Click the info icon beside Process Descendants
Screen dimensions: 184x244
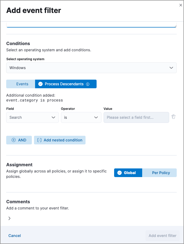[87, 84]
